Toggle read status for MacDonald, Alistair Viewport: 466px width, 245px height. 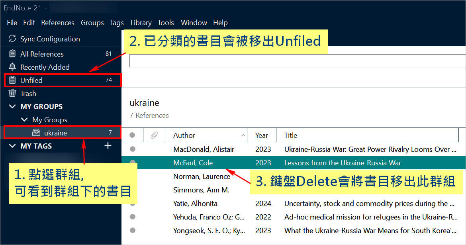click(x=133, y=149)
